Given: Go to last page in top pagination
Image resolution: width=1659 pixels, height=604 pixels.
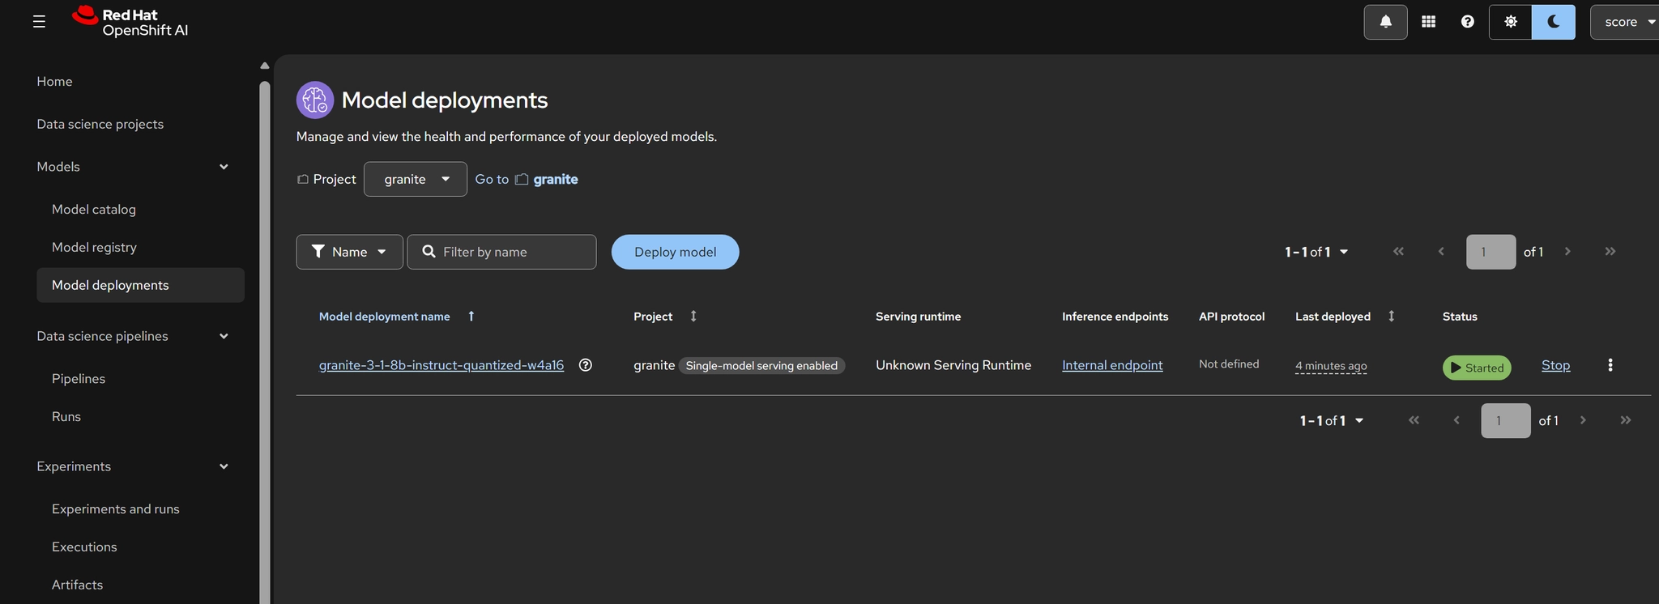Looking at the screenshot, I should coord(1610,252).
